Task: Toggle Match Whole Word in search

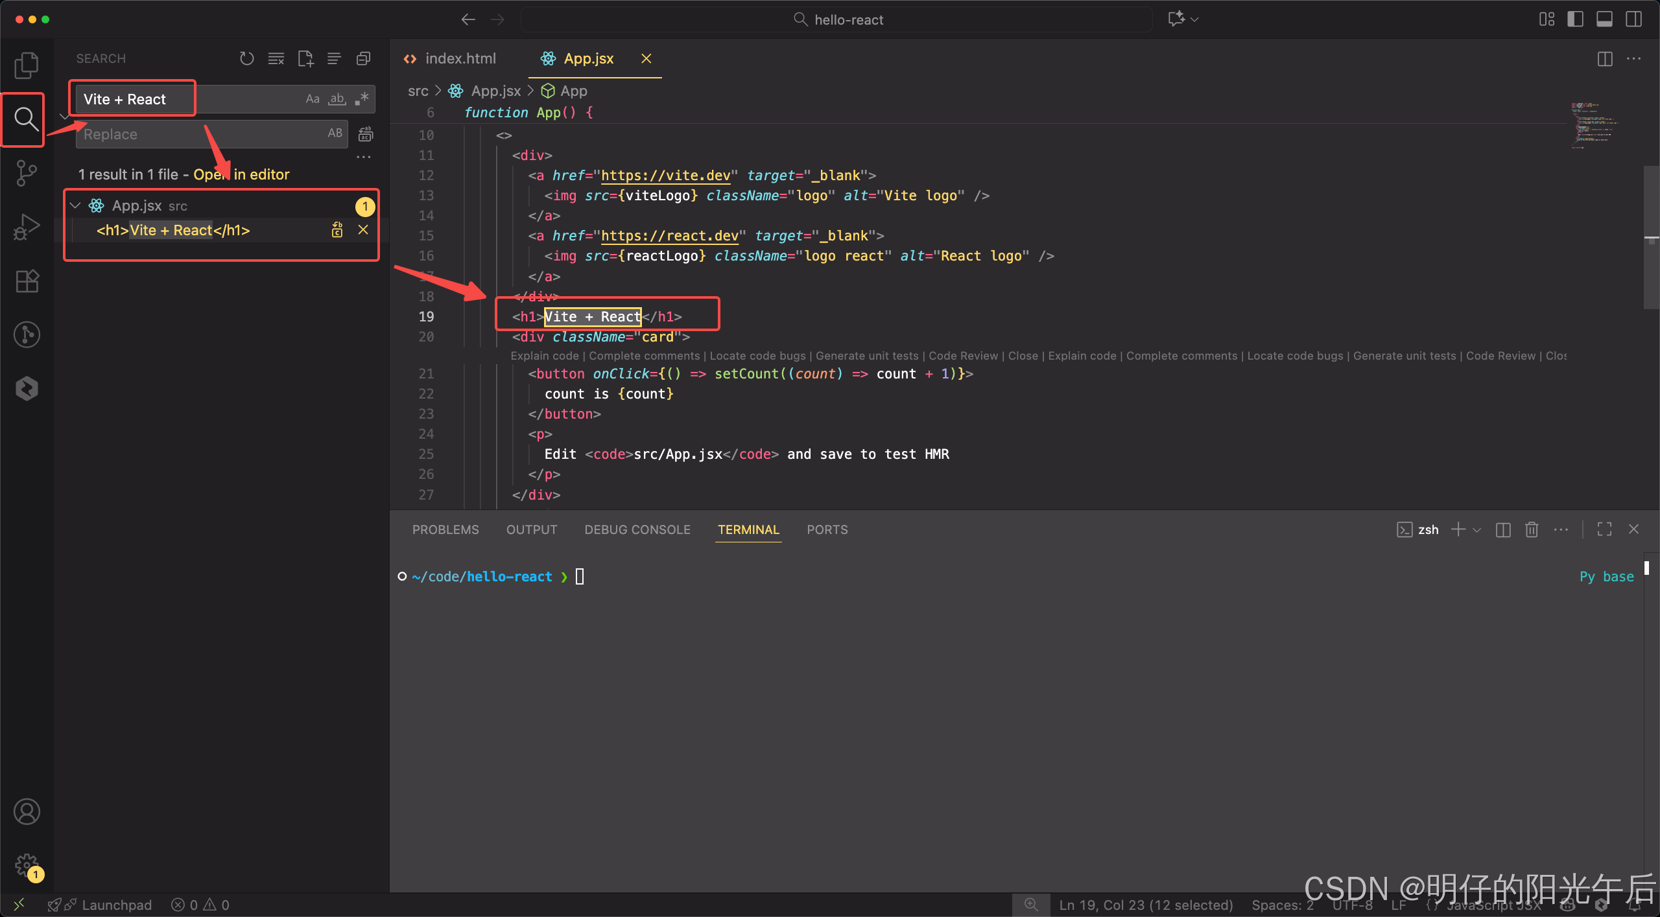Action: click(337, 99)
